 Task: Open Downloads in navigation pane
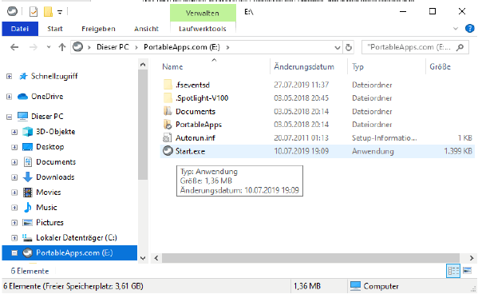(55, 177)
